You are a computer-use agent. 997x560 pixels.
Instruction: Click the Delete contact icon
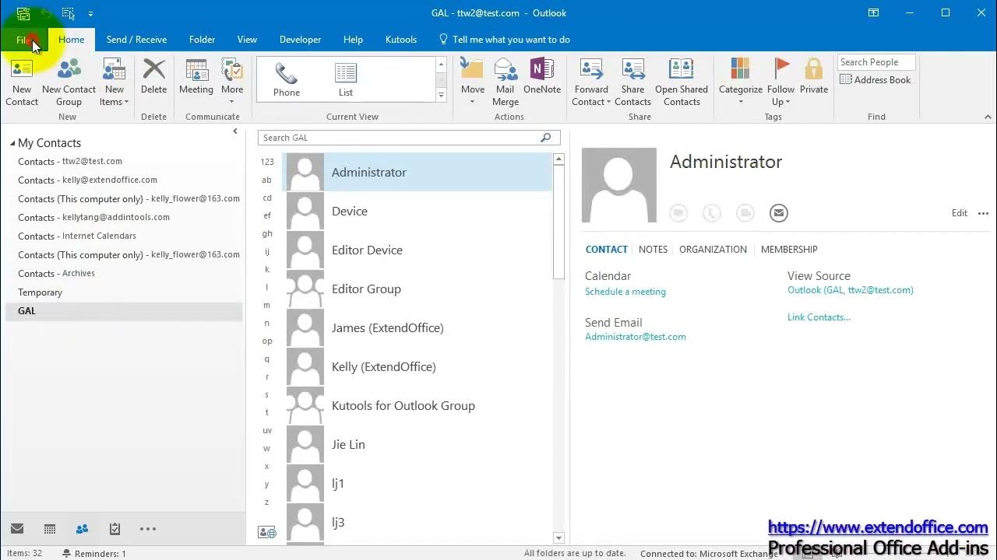[153, 76]
